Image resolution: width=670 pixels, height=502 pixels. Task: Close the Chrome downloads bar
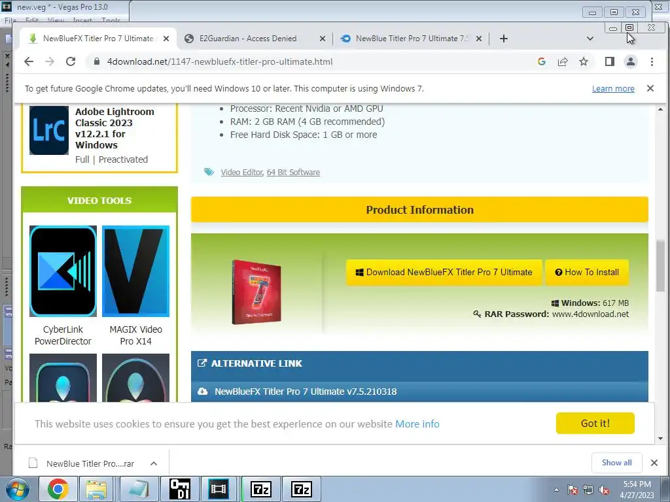(x=654, y=463)
